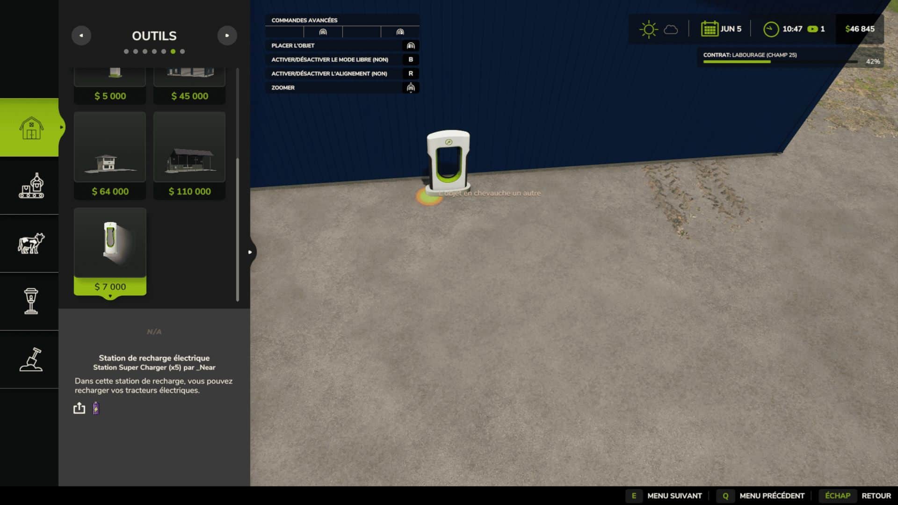Open the landscaping shovel category icon
Screen dimensions: 898x505
[x=31, y=359]
